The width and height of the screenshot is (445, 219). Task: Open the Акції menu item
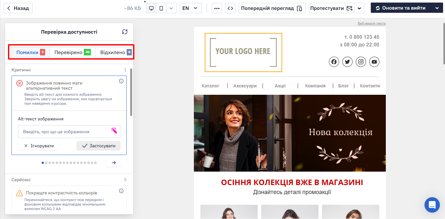click(280, 86)
